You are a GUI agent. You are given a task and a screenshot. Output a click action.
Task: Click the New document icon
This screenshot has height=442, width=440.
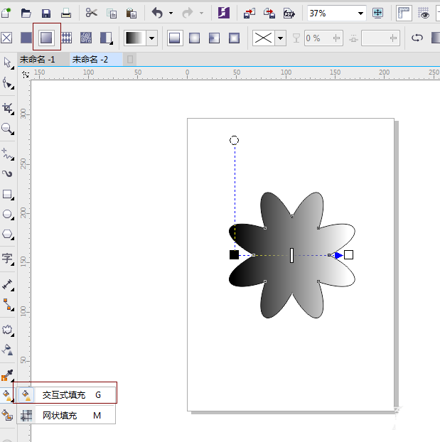click(6, 13)
